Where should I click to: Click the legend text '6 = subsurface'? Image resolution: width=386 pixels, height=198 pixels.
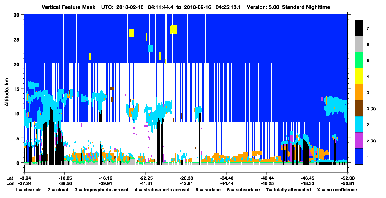point(243,190)
